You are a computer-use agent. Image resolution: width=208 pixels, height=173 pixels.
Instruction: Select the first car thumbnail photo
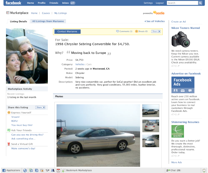coord(151,110)
